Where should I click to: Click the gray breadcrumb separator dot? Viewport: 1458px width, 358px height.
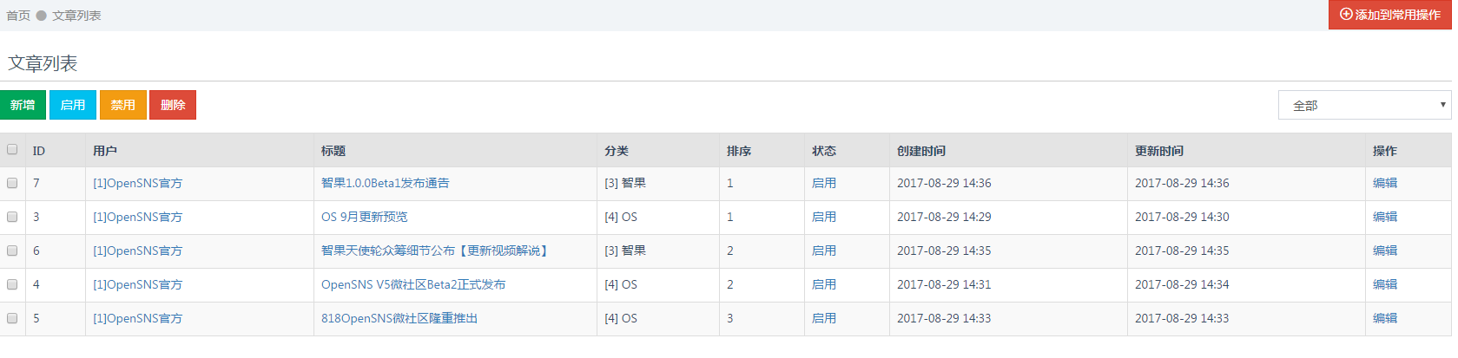pyautogui.click(x=41, y=16)
